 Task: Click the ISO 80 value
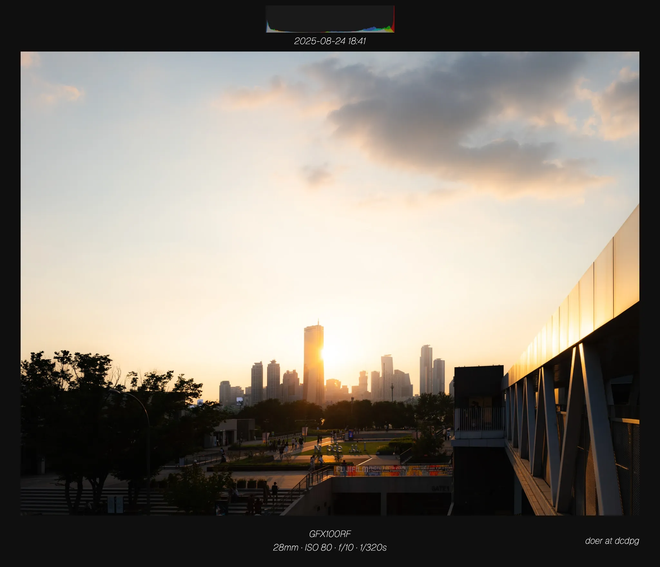point(318,547)
